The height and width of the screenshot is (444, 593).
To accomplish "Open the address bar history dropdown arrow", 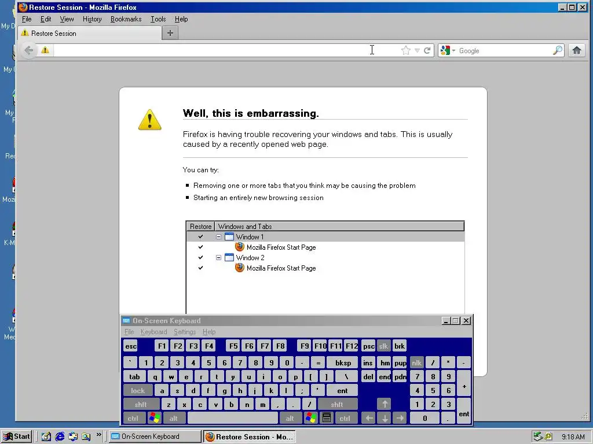I will pyautogui.click(x=417, y=50).
